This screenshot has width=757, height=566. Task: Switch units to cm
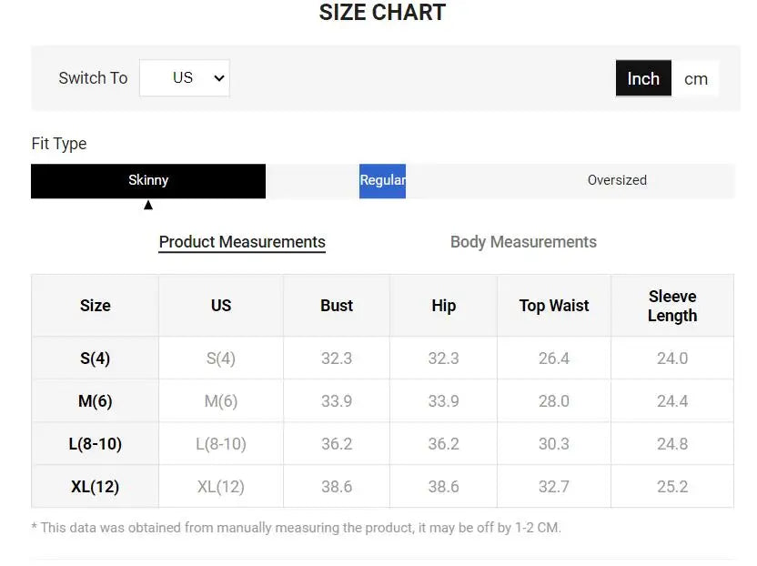(696, 79)
